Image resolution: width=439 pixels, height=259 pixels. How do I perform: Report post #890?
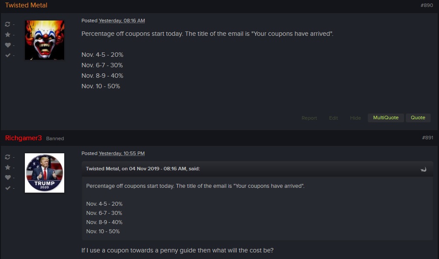(309, 118)
